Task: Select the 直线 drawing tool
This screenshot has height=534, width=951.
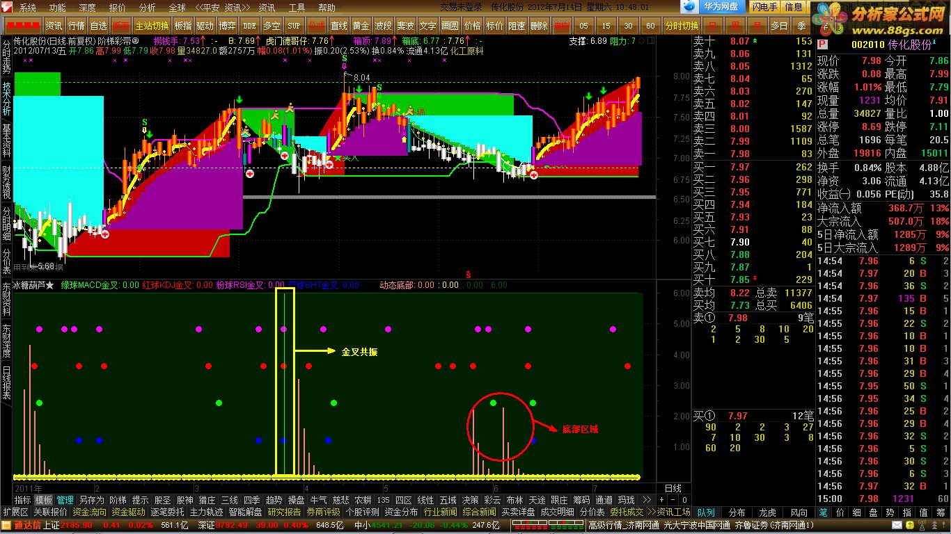Action: click(x=339, y=26)
